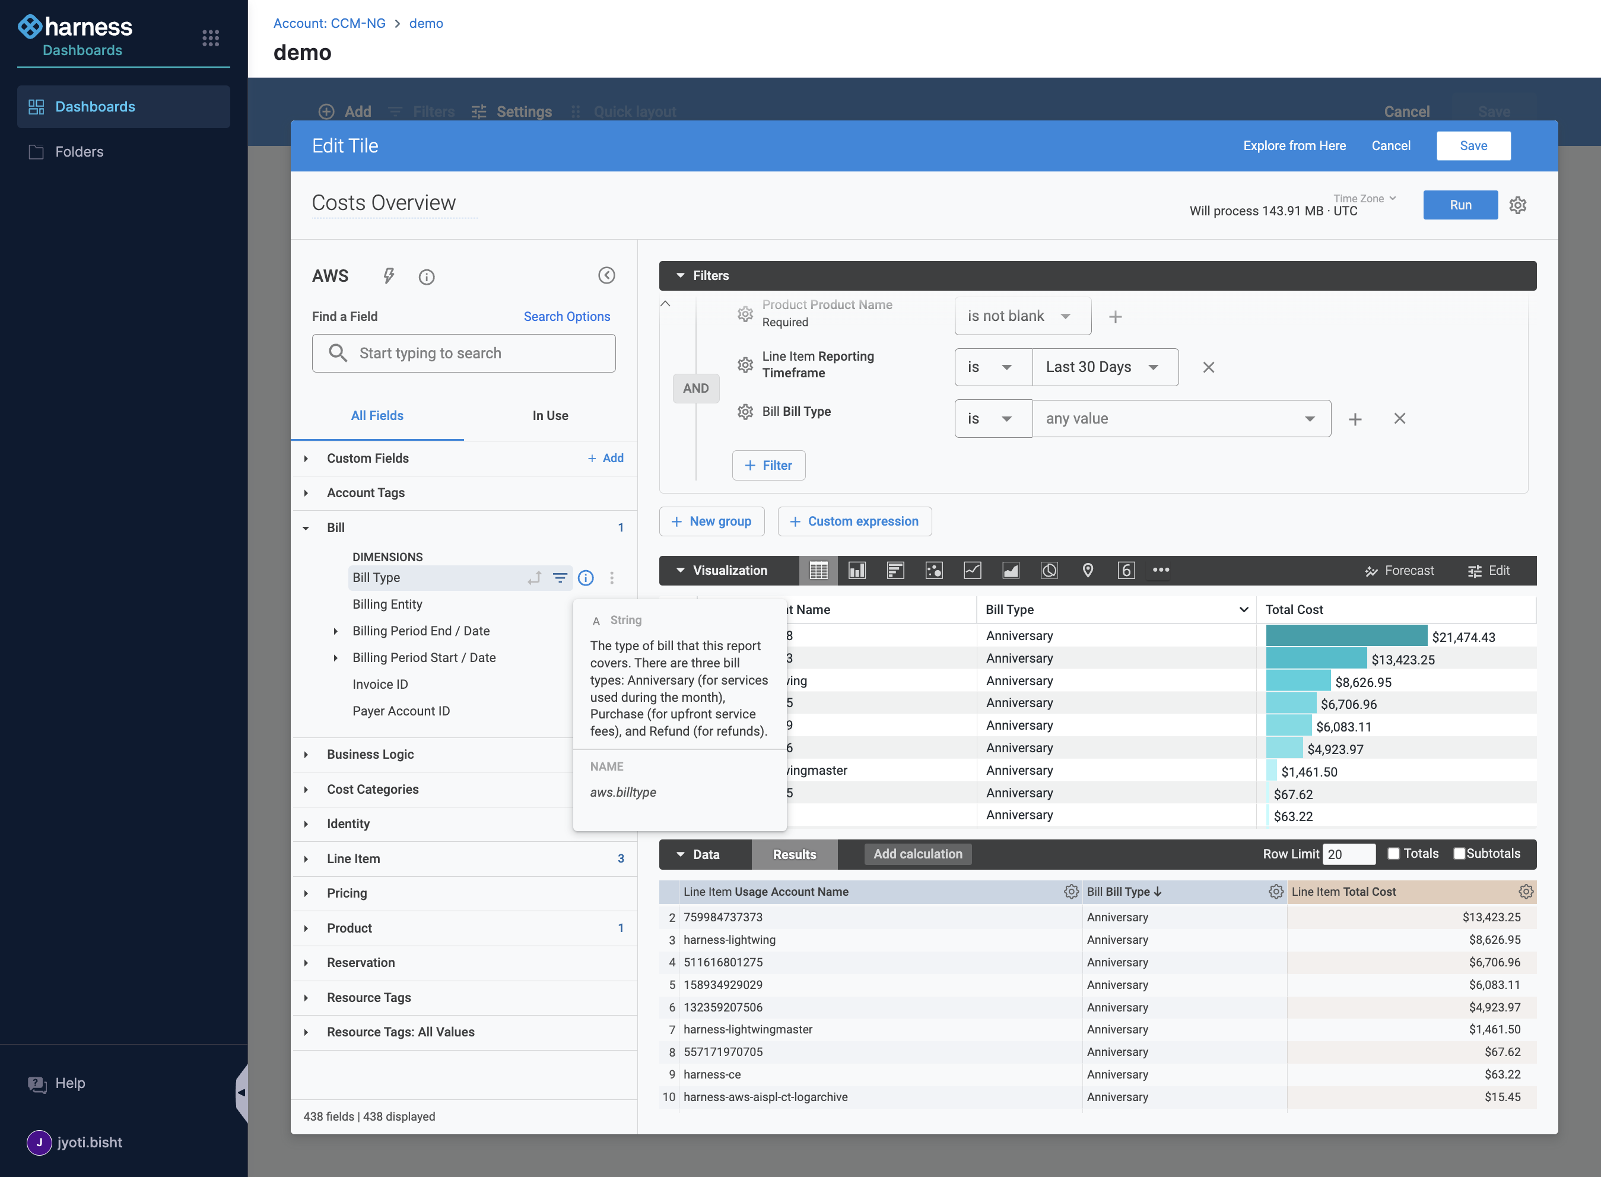Open the gear settings next to Run
This screenshot has width=1601, height=1177.
coord(1518,205)
